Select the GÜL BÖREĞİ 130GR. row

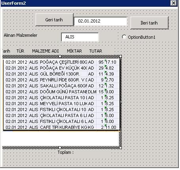click(x=61, y=74)
